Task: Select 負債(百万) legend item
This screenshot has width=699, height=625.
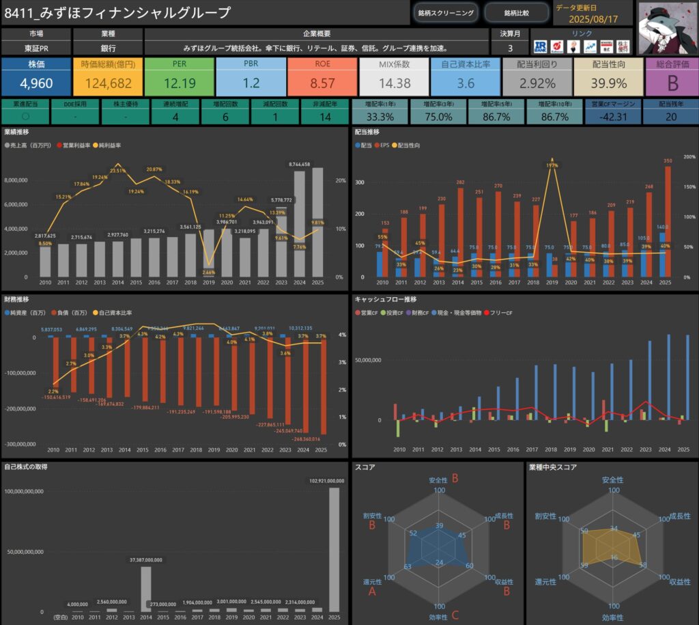Action: pyautogui.click(x=69, y=313)
